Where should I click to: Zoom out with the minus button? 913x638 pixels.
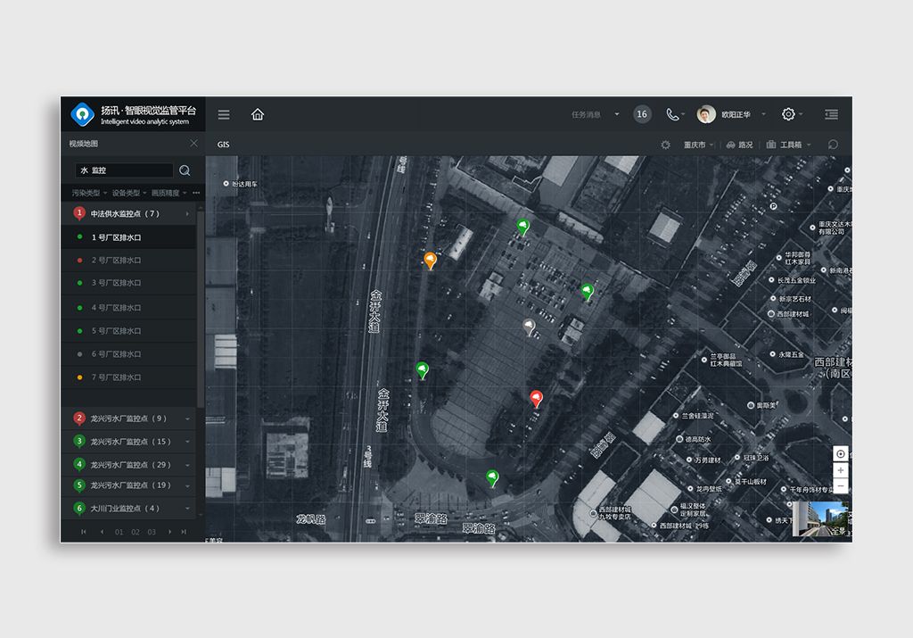pyautogui.click(x=840, y=486)
